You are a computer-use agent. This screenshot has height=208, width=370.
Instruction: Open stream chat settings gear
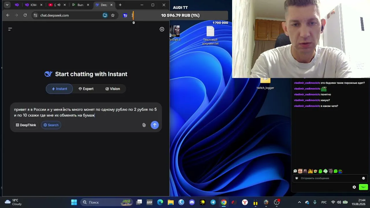click(x=354, y=187)
